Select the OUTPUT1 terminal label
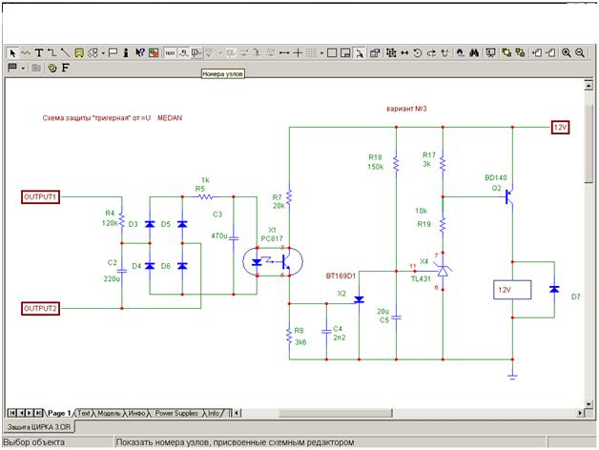599x450 pixels. [40, 197]
